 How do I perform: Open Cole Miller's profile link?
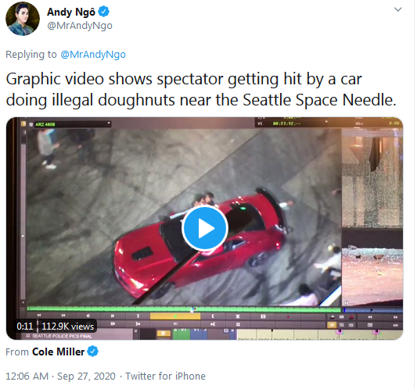point(58,352)
